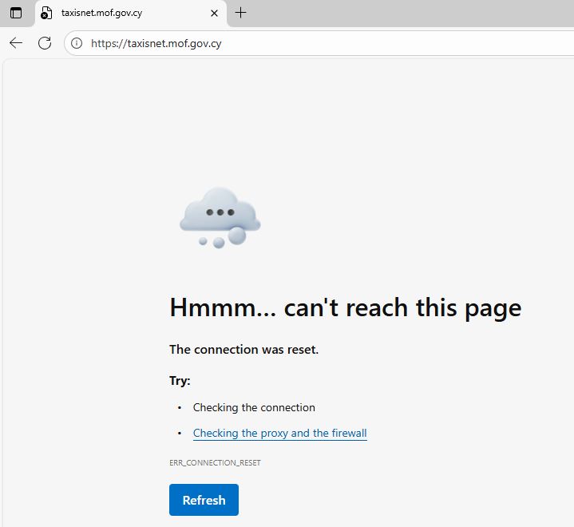Open a new tab with the plus icon
The height and width of the screenshot is (527, 574).
pos(241,13)
